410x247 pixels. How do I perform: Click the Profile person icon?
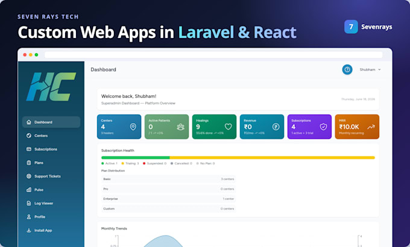coord(29,217)
